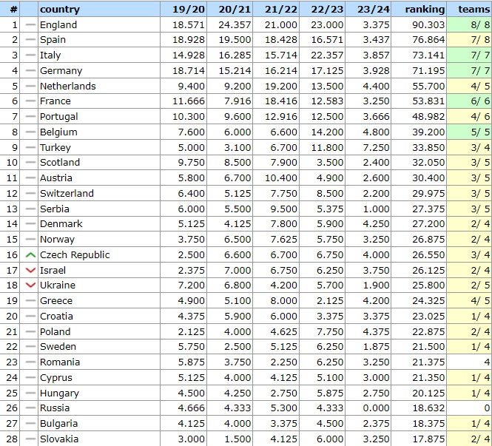Click the red down arrow beside Ukraine

30,285
